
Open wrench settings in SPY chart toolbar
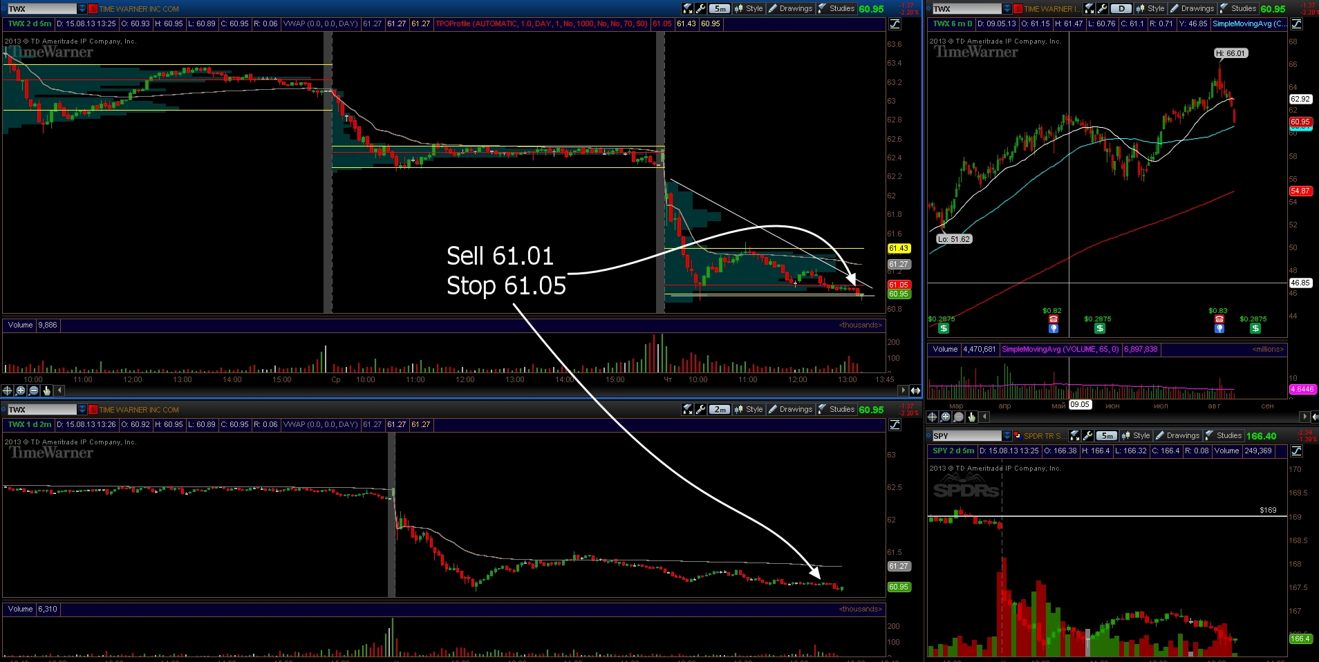(x=1087, y=436)
